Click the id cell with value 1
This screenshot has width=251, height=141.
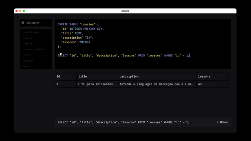(66, 84)
